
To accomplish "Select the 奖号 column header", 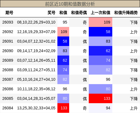I will pos(52,13).
